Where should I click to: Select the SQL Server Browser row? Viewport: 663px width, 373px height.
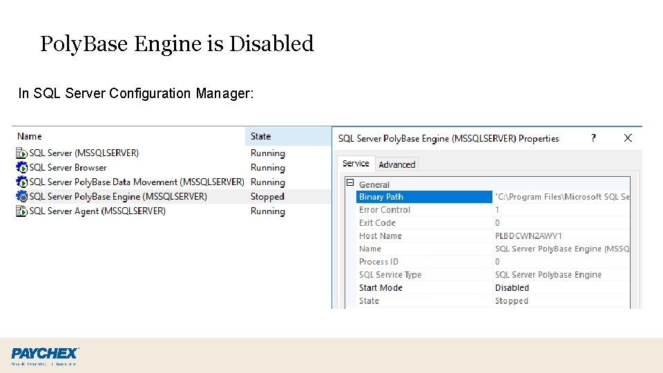click(172, 167)
